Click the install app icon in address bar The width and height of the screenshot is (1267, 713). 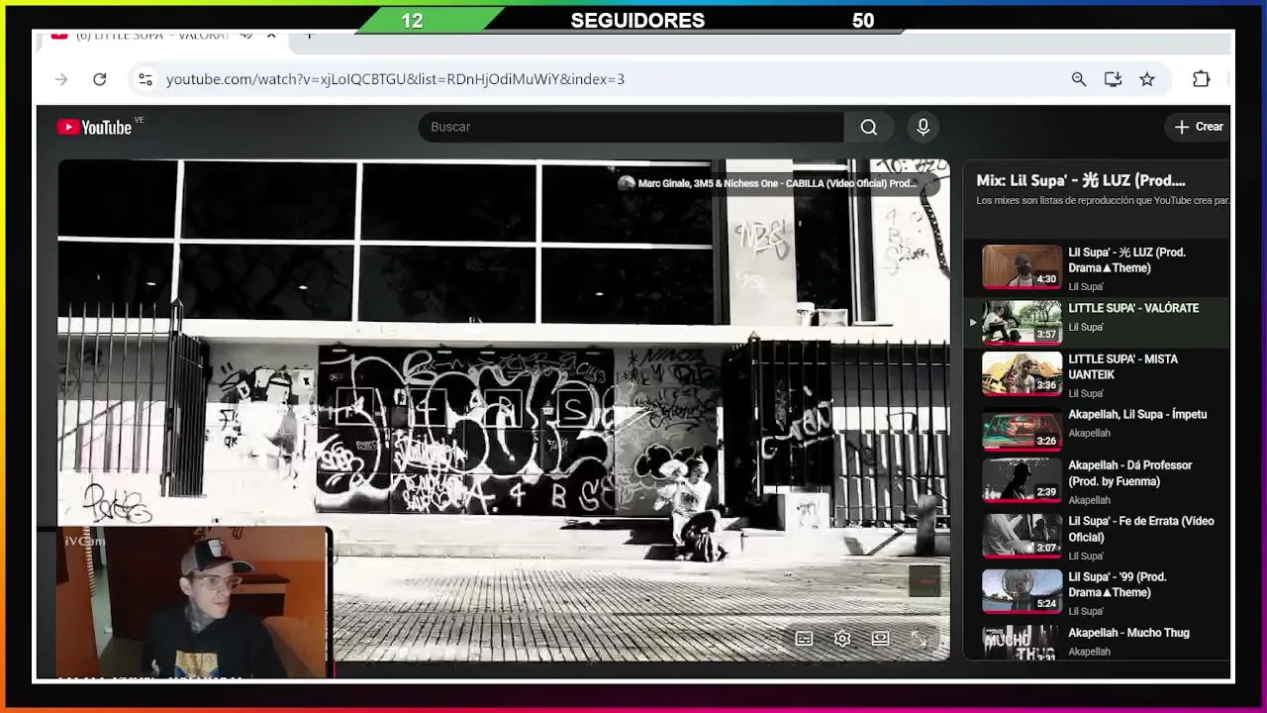pyautogui.click(x=1113, y=79)
